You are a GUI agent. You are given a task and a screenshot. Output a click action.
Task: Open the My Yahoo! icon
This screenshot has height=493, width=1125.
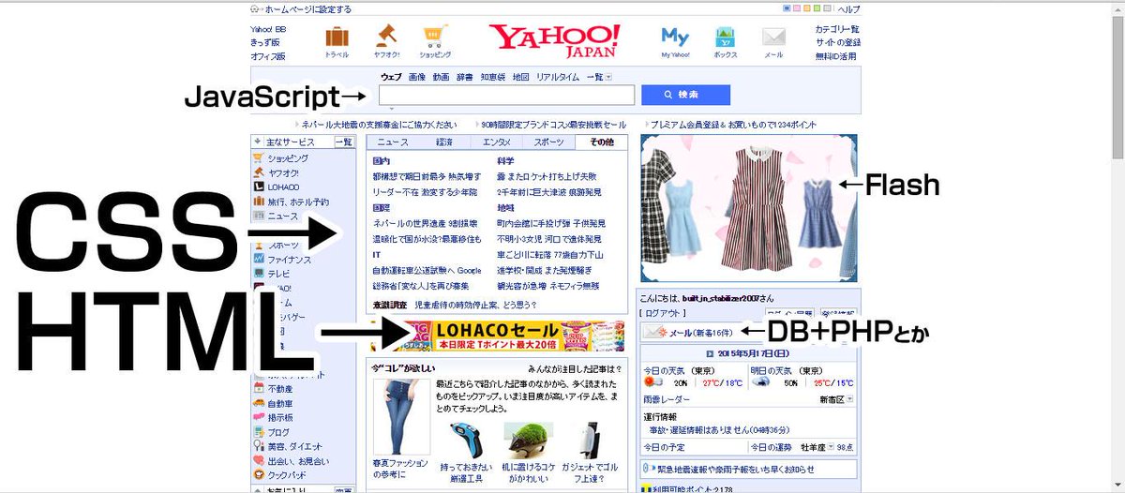[x=675, y=37]
